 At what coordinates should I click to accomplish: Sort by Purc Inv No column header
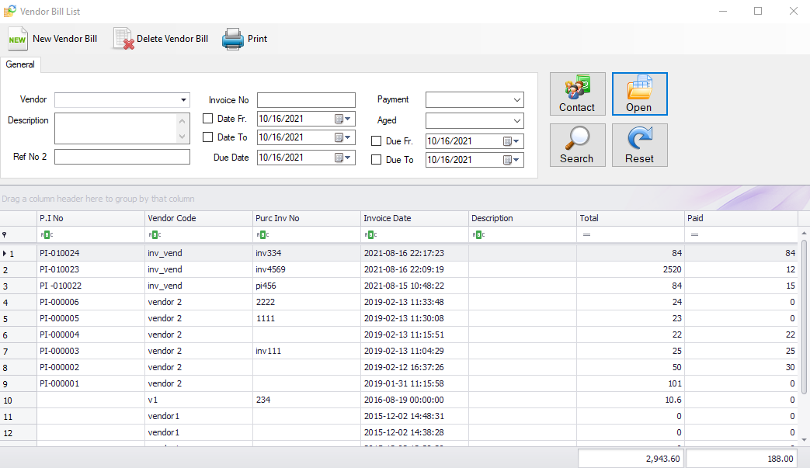pos(307,218)
